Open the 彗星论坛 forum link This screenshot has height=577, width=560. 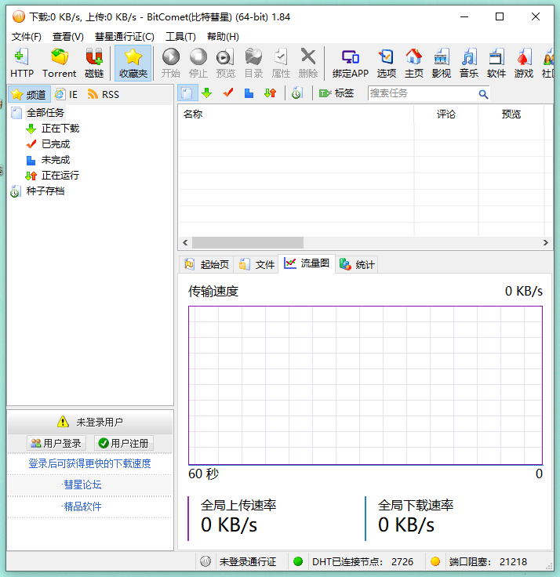82,485
